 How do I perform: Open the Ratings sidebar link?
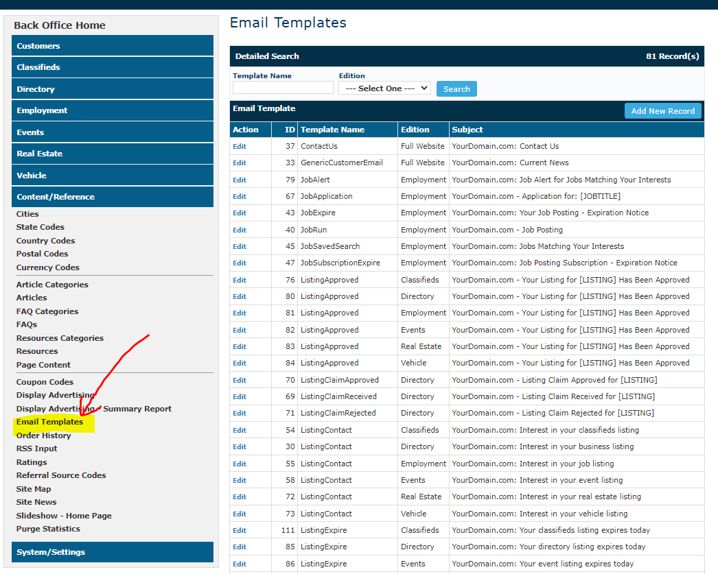[32, 462]
